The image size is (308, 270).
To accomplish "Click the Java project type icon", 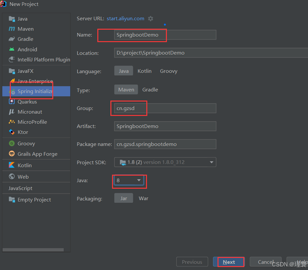I will tap(12, 19).
